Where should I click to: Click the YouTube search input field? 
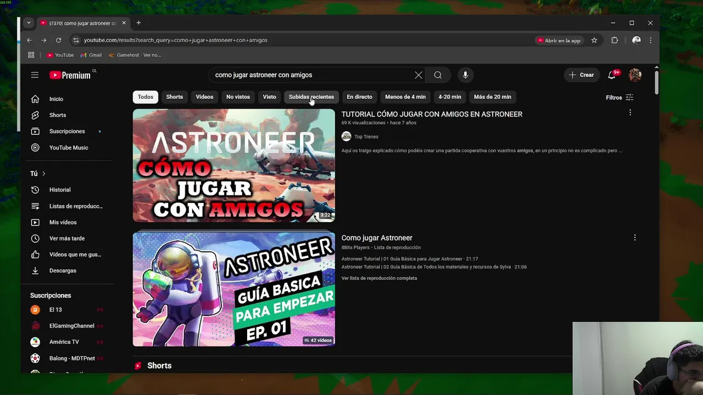tap(313, 75)
